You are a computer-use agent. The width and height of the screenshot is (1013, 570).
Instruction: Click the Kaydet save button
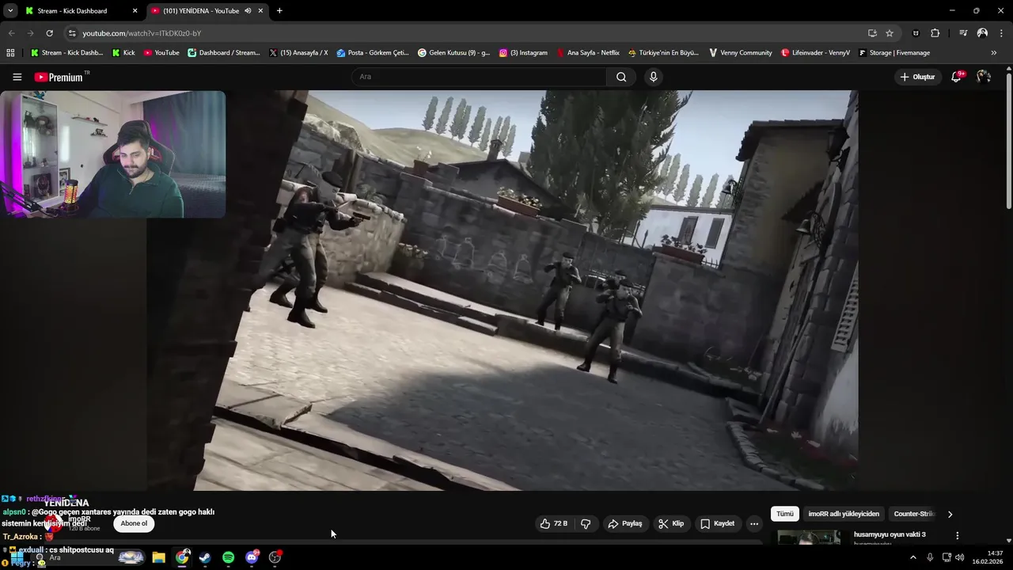(x=718, y=523)
